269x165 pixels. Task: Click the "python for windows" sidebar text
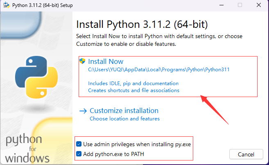[x=28, y=148]
